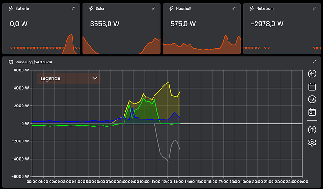Viewport: 323px width, 189px height.
Task: Click the up-arrow icon in chart sidebar
Action: (312, 130)
